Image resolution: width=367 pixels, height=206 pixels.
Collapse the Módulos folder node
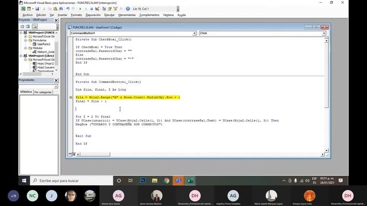25,48
